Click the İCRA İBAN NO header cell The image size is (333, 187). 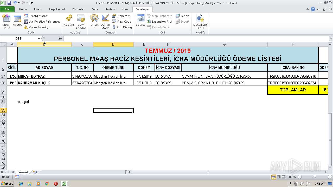tap(293, 68)
